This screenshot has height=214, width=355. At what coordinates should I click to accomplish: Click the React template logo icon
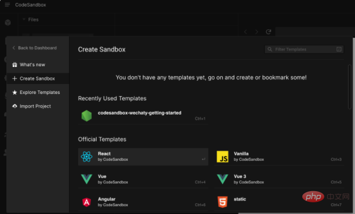pyautogui.click(x=87, y=156)
